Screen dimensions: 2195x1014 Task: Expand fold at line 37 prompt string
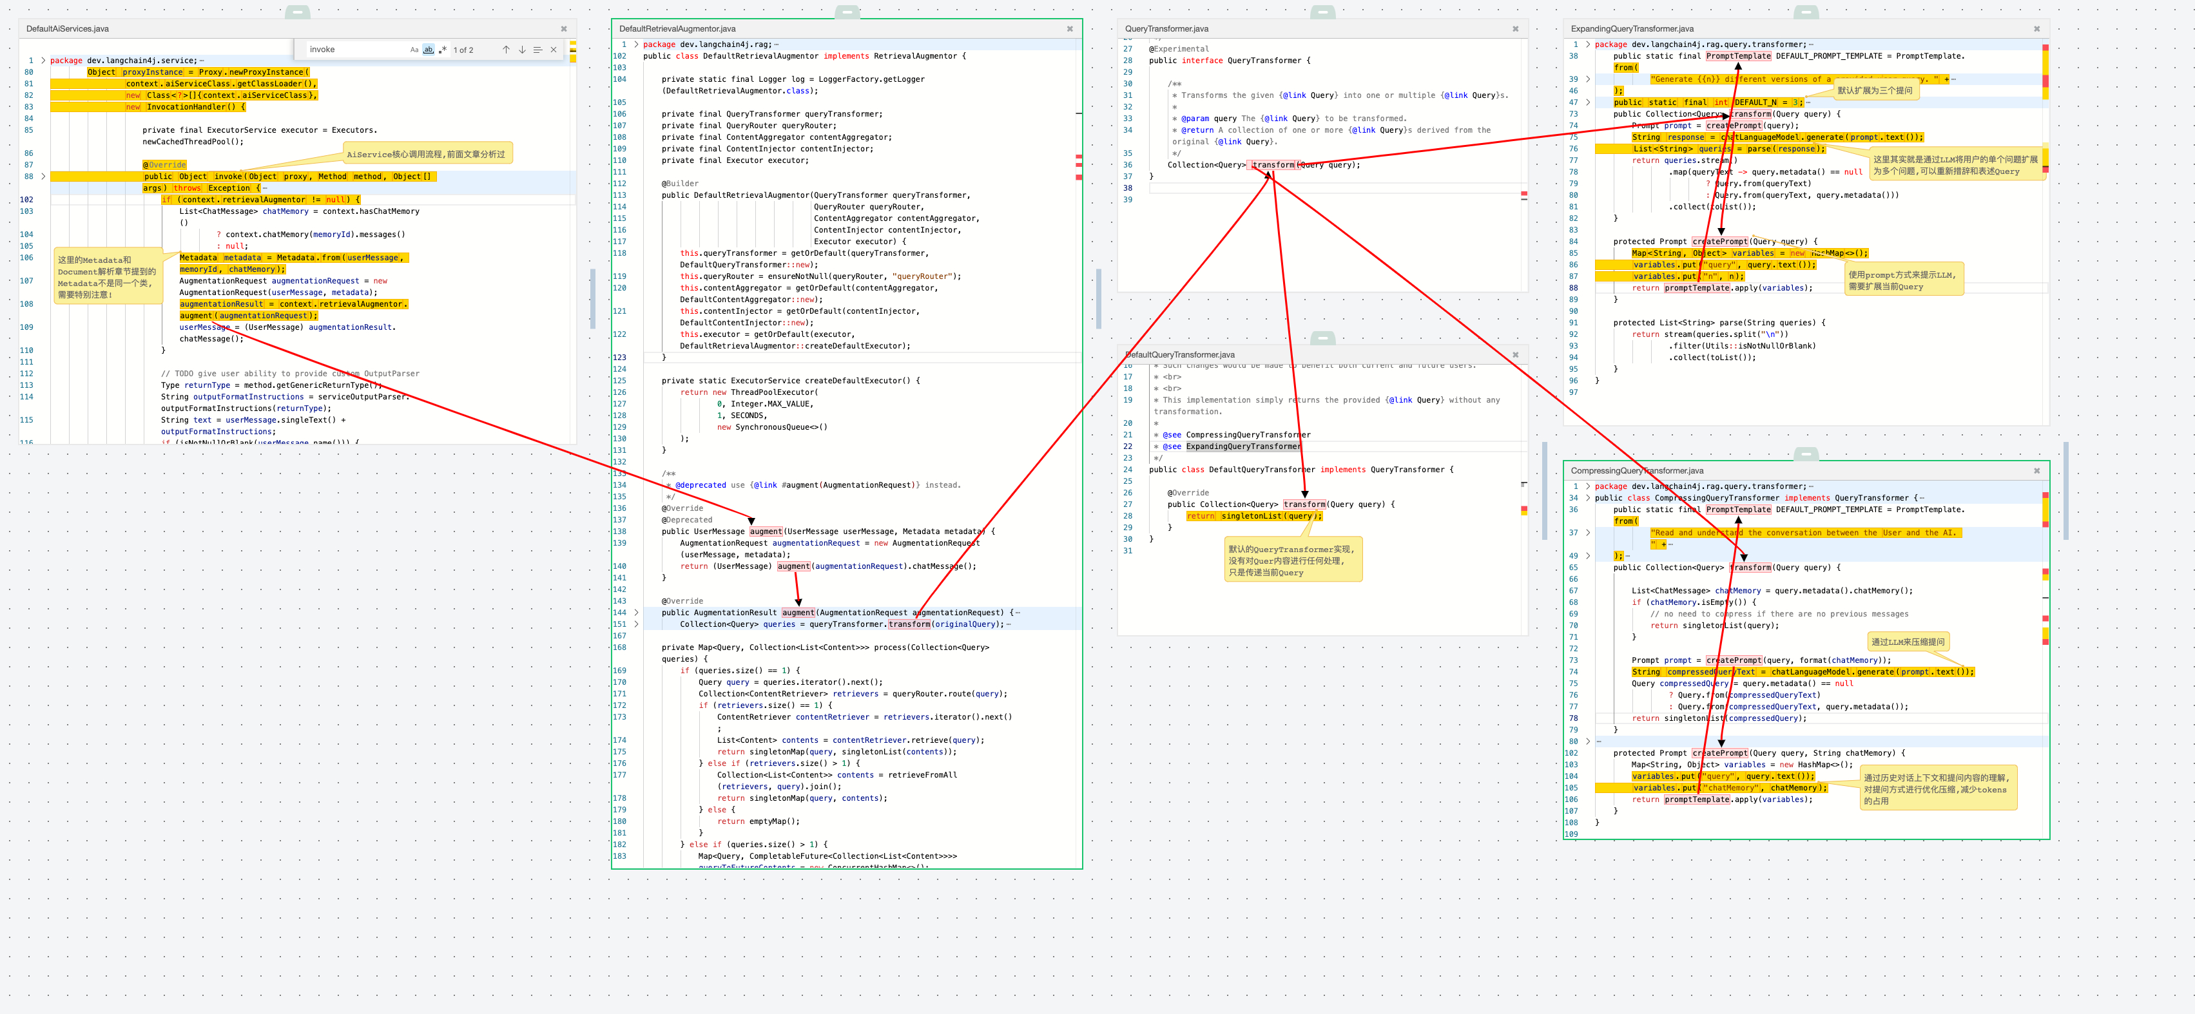pyautogui.click(x=1589, y=533)
